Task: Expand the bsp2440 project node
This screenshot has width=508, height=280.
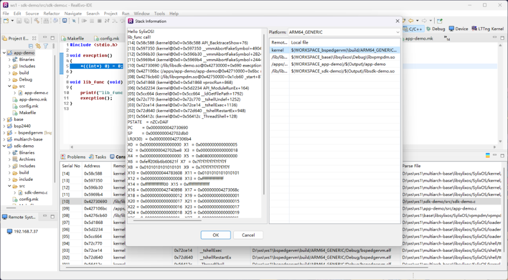Action: pyautogui.click(x=4, y=126)
